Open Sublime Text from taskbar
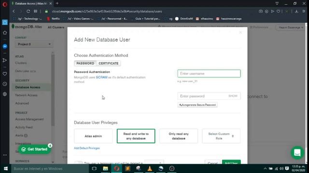Image resolution: width=309 pixels, height=173 pixels. pos(127,169)
